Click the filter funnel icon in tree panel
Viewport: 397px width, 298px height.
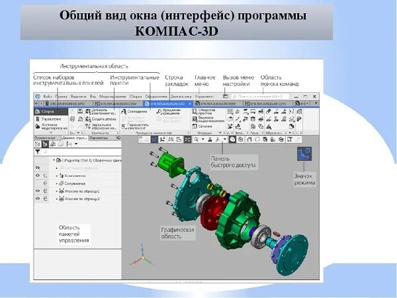pos(38,152)
